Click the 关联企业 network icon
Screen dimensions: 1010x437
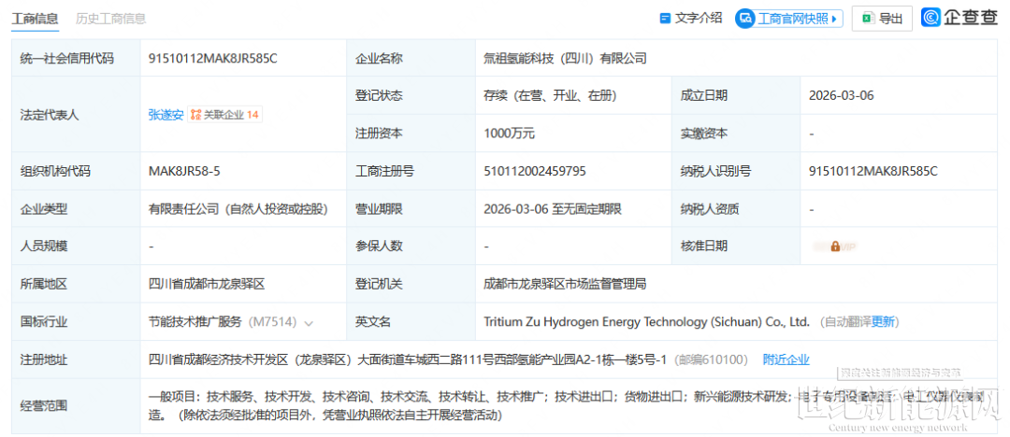point(196,115)
